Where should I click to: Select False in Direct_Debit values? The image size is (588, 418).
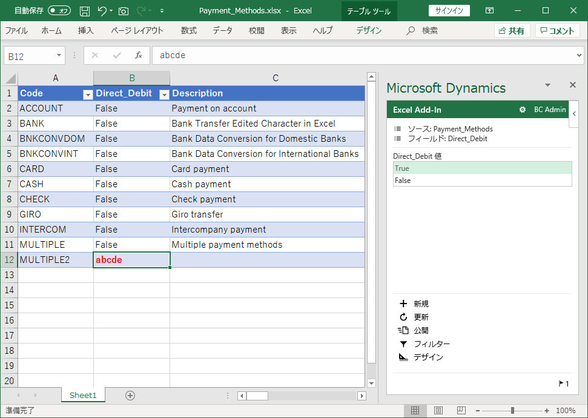(482, 180)
